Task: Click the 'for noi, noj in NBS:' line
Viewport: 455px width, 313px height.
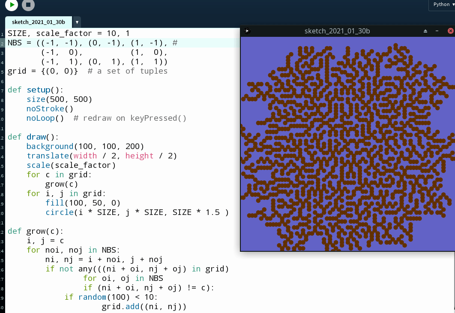Action: click(73, 250)
